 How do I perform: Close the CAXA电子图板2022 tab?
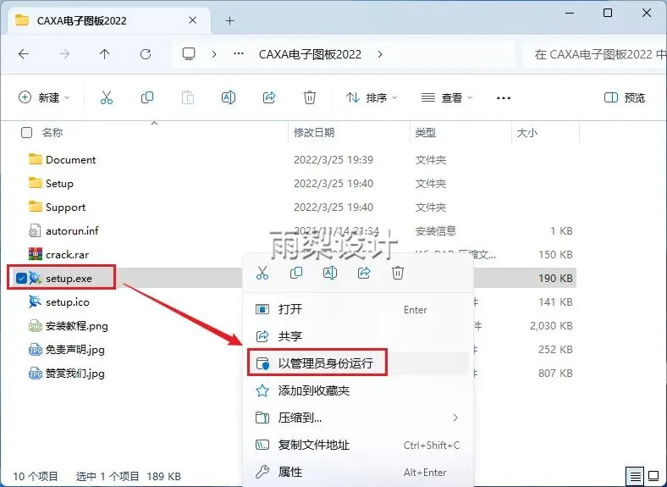(x=193, y=20)
